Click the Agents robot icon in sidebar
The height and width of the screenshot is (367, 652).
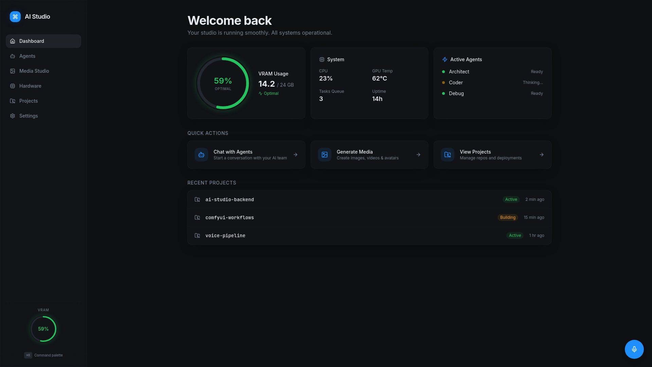pos(13,56)
